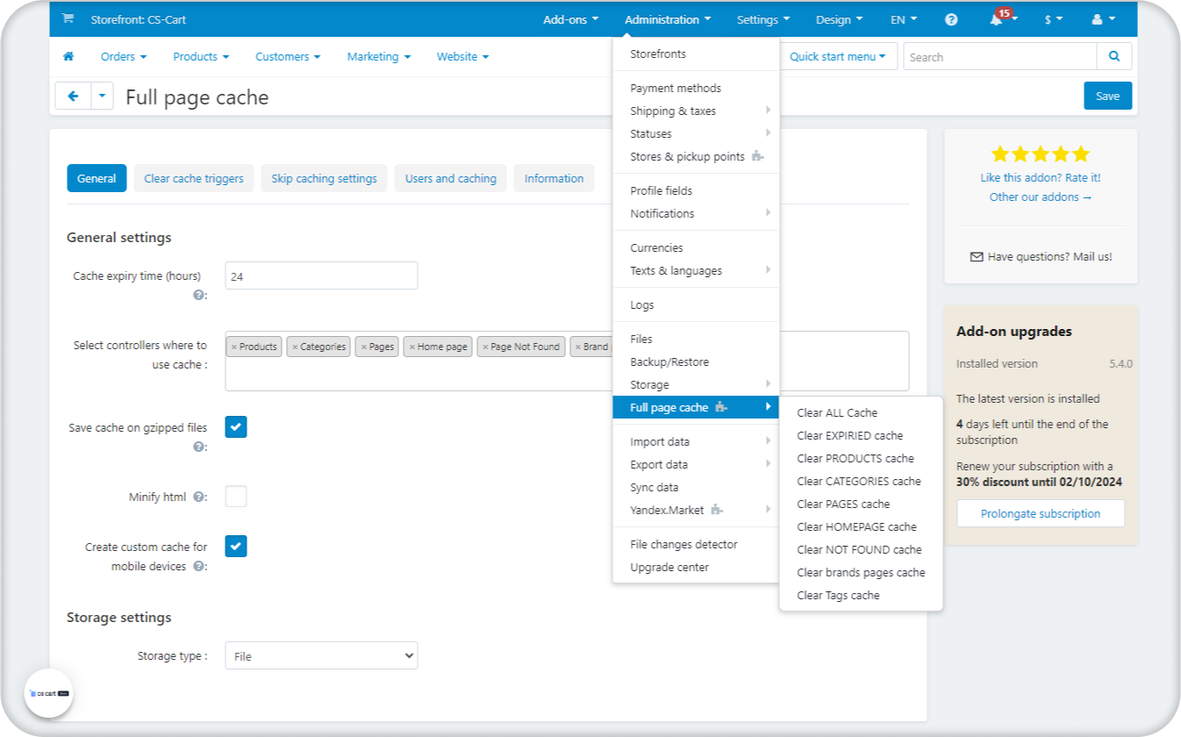Click help icon next to Minify html
Screen dimensions: 1181x737
(198, 497)
